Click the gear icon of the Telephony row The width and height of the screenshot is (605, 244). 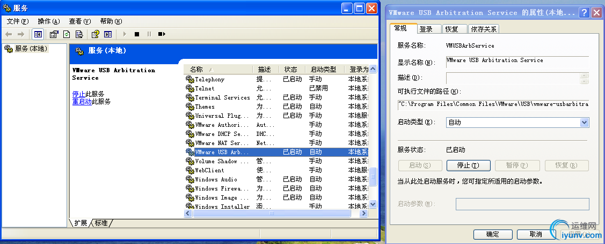point(190,79)
